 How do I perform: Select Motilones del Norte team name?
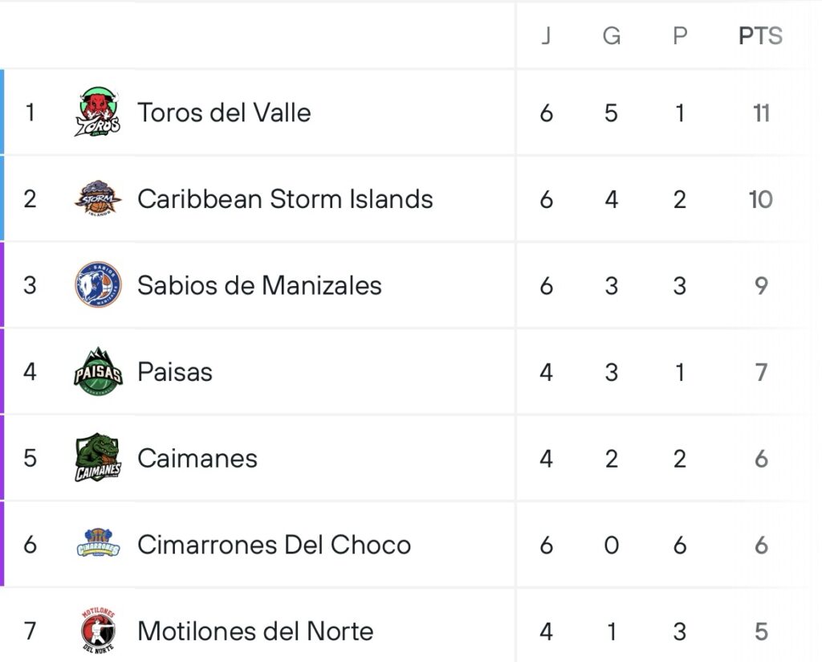(x=255, y=631)
